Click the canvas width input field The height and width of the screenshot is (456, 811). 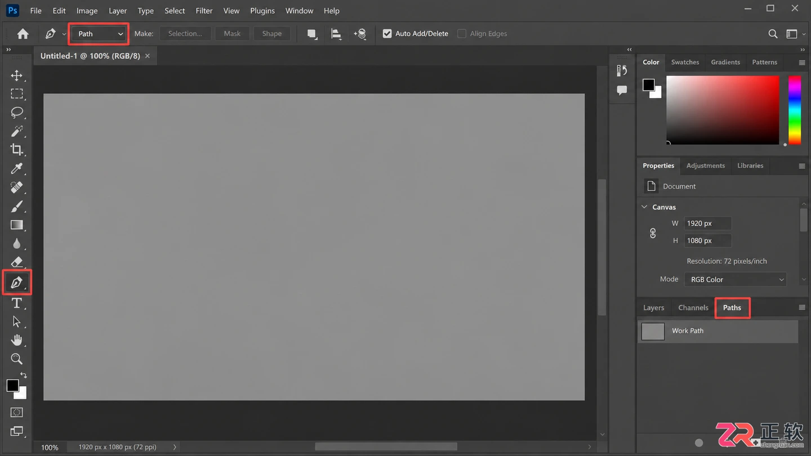point(707,223)
